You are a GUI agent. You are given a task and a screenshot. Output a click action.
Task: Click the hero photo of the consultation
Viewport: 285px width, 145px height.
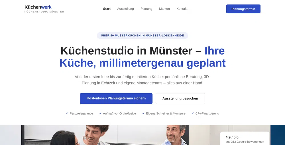142,135
